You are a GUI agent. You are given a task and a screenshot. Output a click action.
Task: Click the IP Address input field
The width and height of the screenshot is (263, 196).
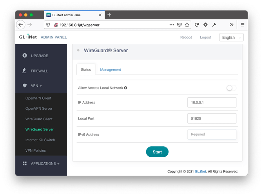click(x=212, y=102)
